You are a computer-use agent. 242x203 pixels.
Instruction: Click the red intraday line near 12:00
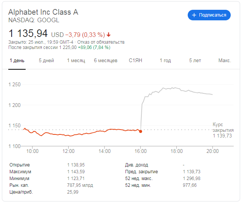tap(68, 136)
